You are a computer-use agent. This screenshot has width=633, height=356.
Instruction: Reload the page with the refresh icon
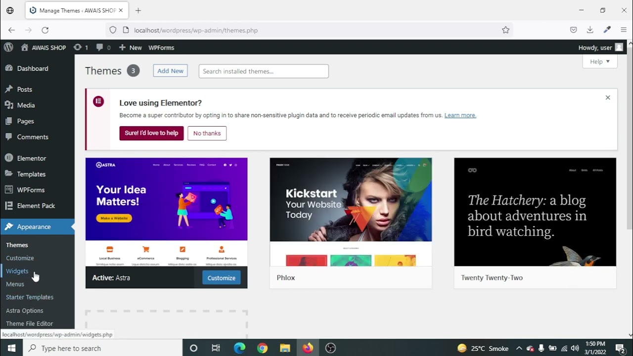pos(45,30)
